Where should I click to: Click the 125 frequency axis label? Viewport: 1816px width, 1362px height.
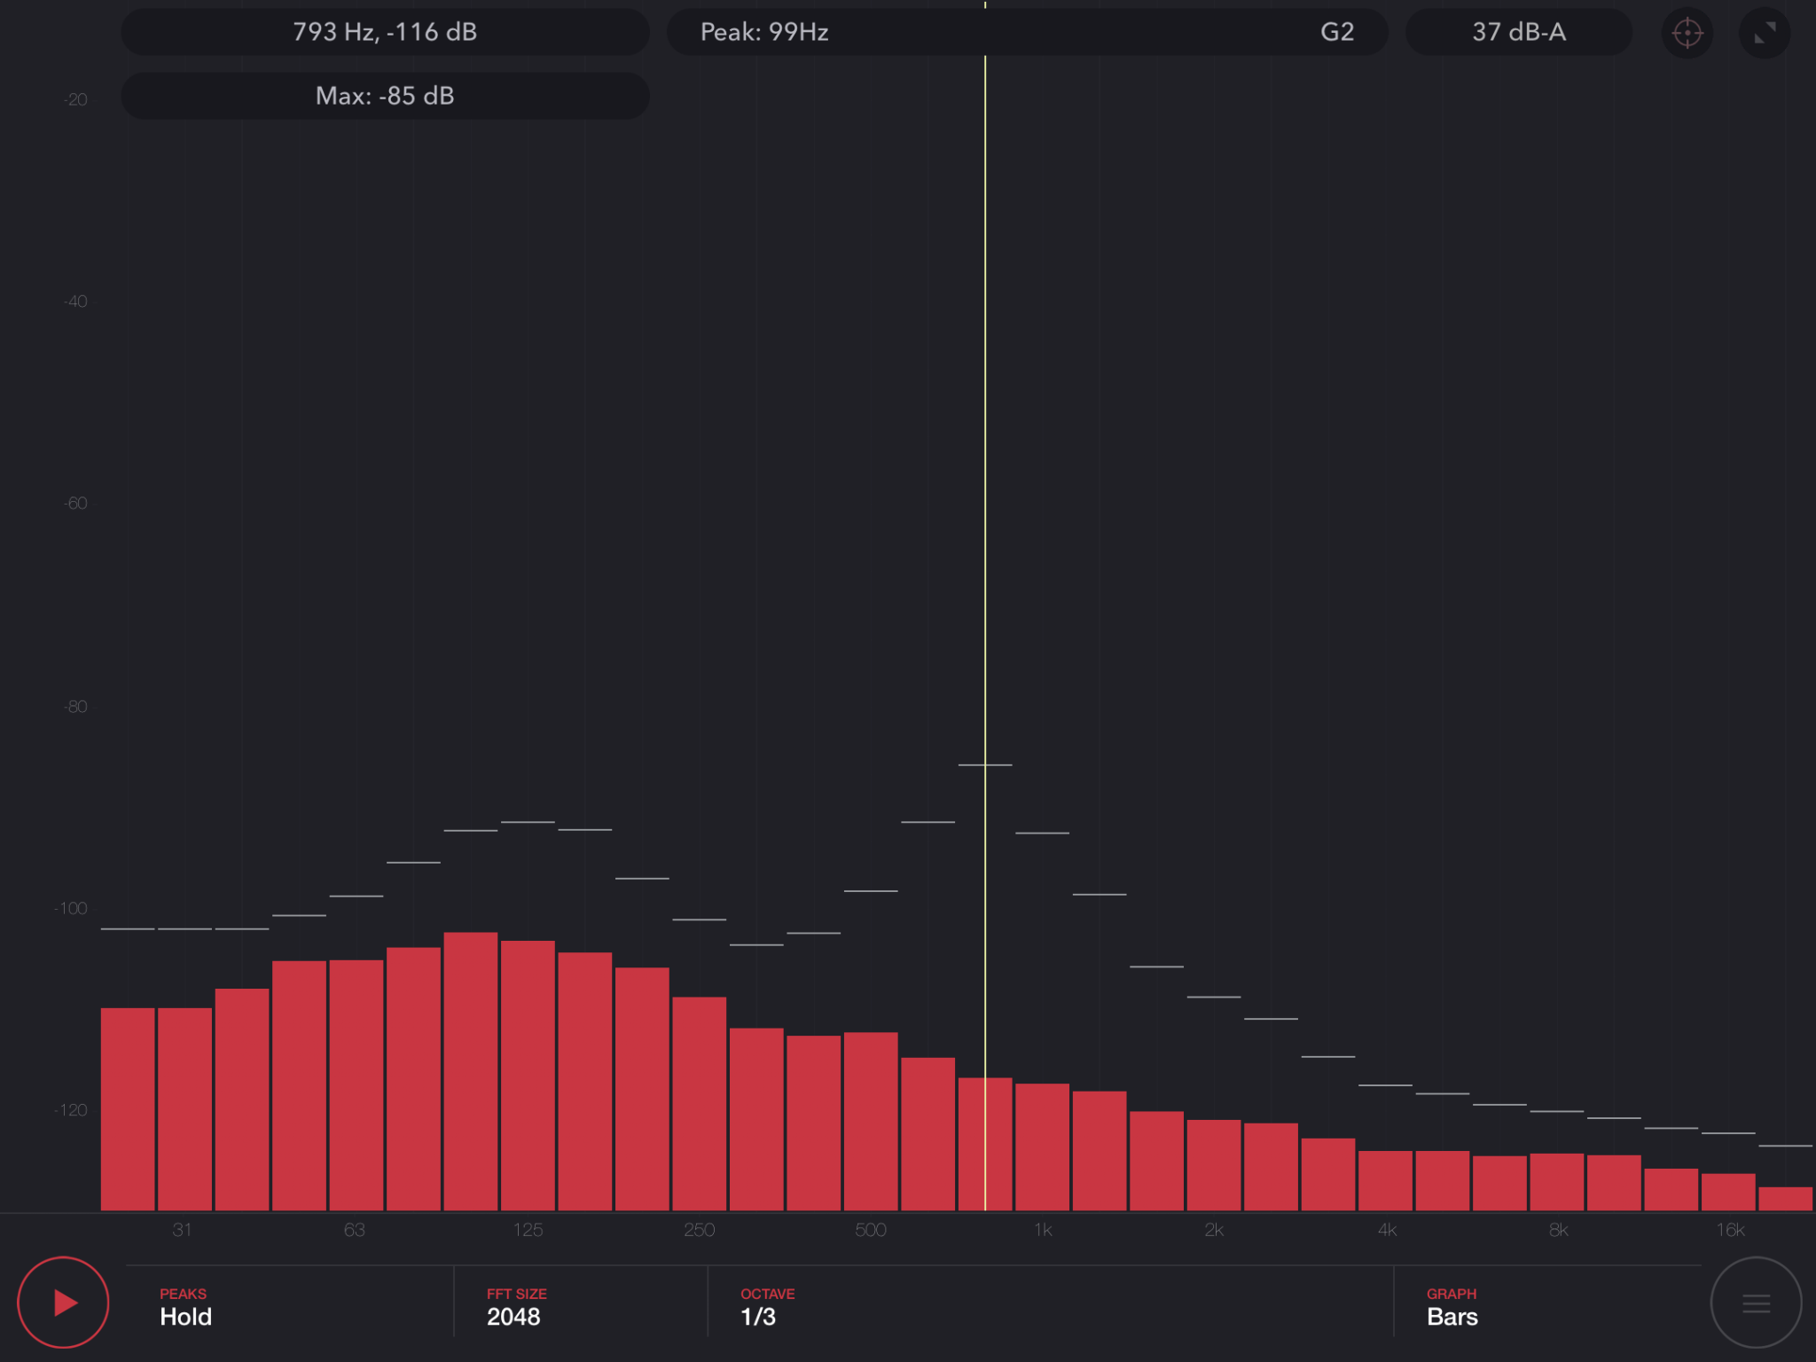(528, 1230)
